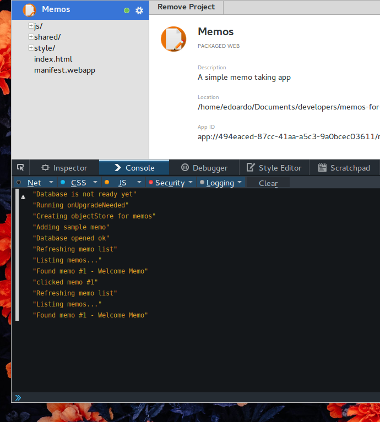Click "A simple memo taking app" description
This screenshot has height=422, width=380.
pyautogui.click(x=245, y=78)
